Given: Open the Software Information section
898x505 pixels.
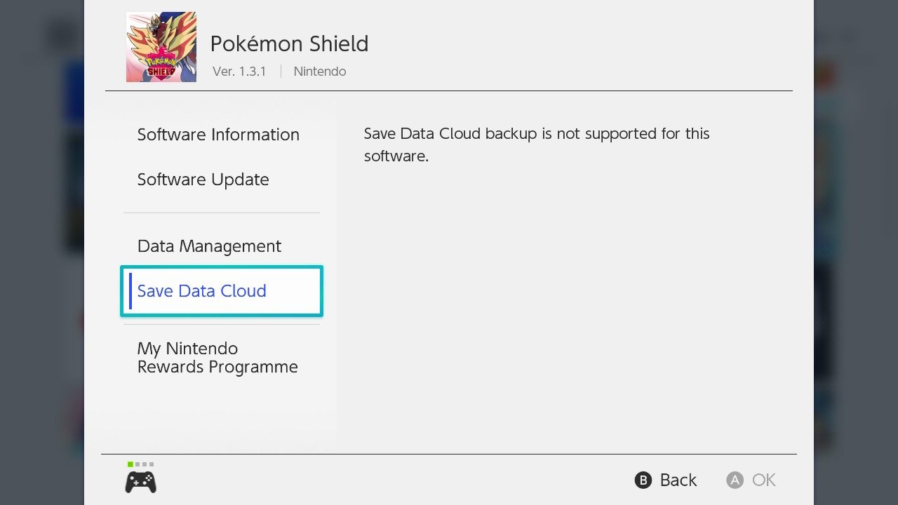Looking at the screenshot, I should click(218, 135).
